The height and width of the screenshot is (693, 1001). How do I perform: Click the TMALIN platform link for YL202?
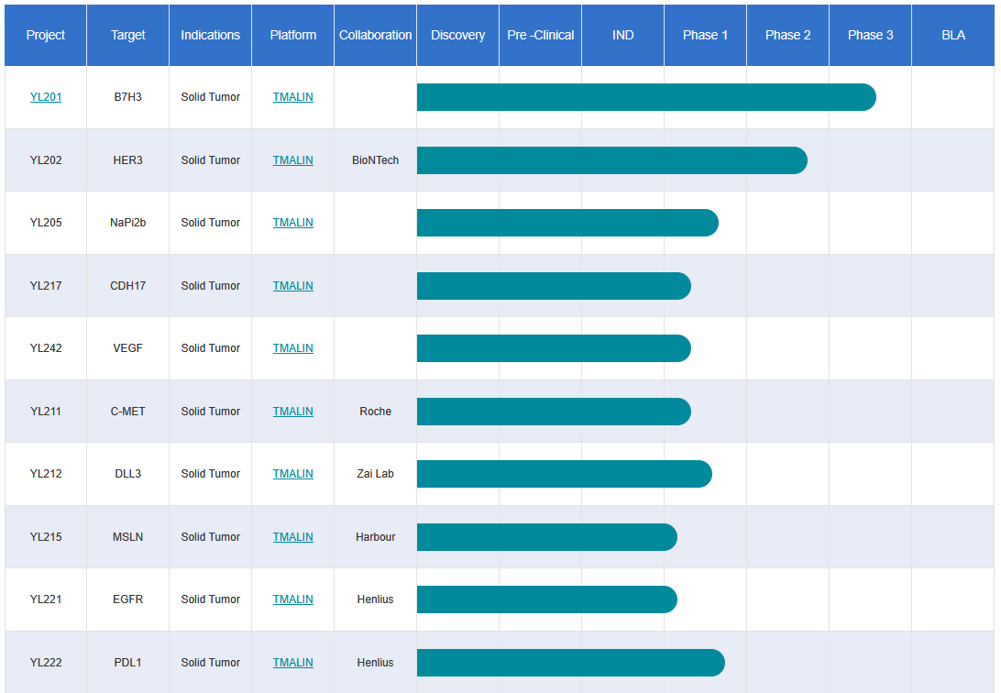tap(291, 159)
